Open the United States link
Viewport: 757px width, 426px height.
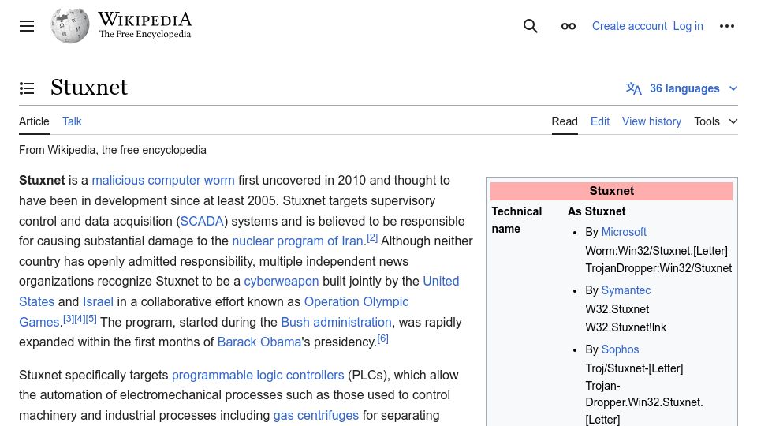[441, 281]
